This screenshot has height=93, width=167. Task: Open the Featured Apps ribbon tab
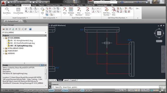click(102, 5)
